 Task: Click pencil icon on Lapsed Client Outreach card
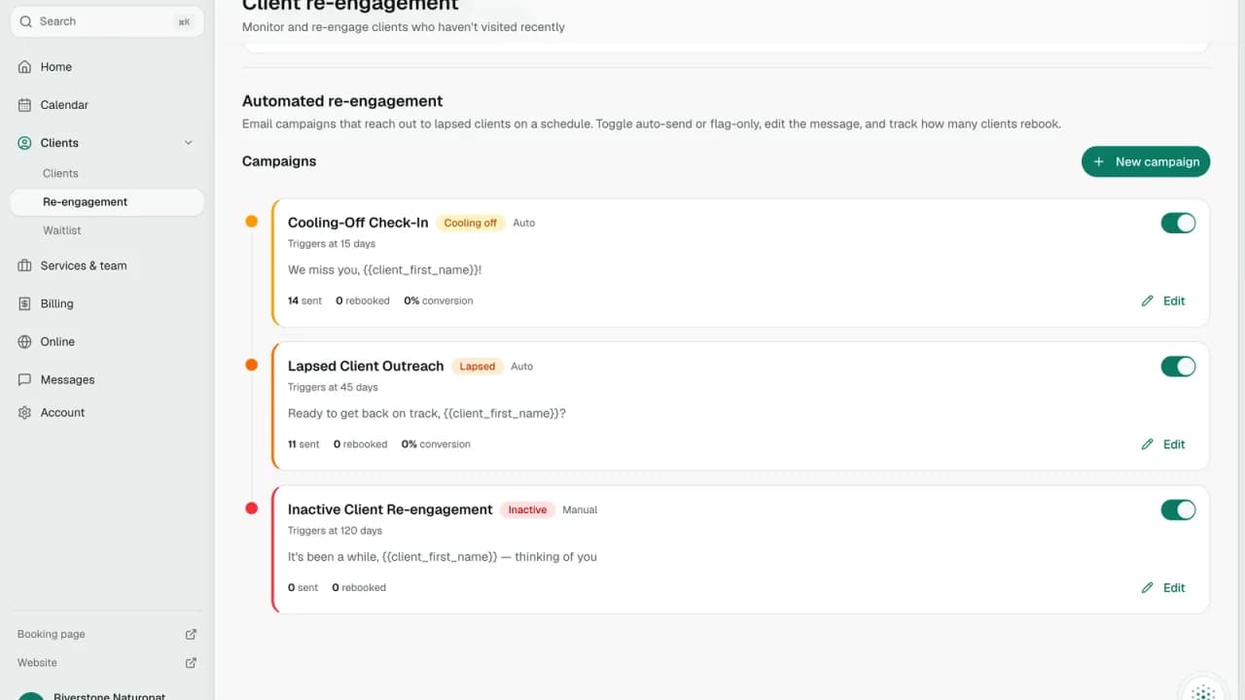pos(1147,444)
